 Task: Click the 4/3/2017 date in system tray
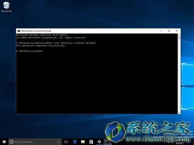[180, 143]
